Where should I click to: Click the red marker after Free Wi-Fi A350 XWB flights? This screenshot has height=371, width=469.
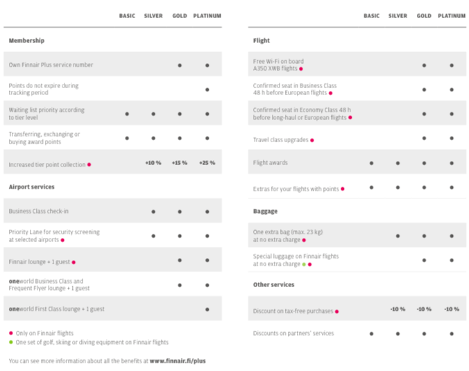tap(301, 69)
